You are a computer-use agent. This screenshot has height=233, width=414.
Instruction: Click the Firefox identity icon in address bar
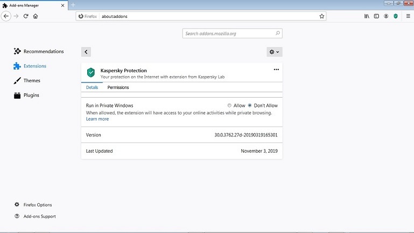pos(81,16)
